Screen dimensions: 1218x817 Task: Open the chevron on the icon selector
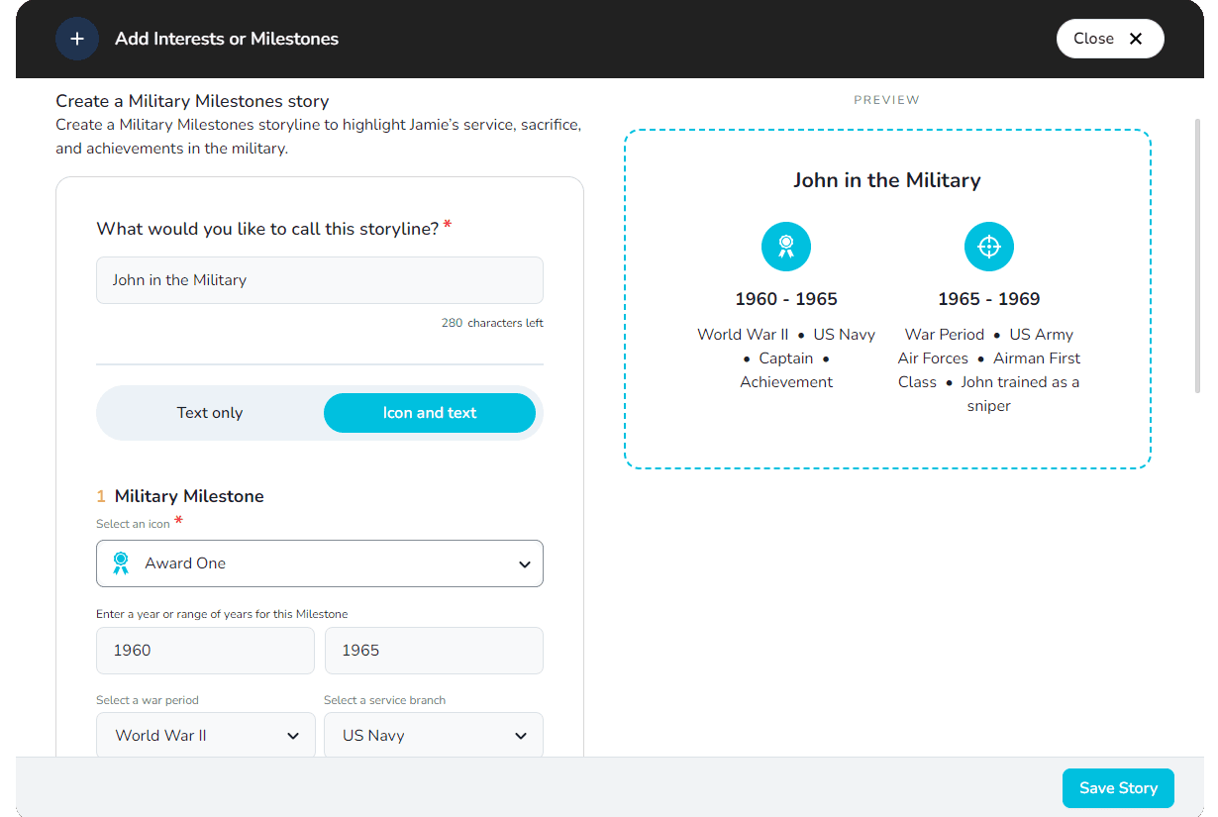click(x=525, y=562)
